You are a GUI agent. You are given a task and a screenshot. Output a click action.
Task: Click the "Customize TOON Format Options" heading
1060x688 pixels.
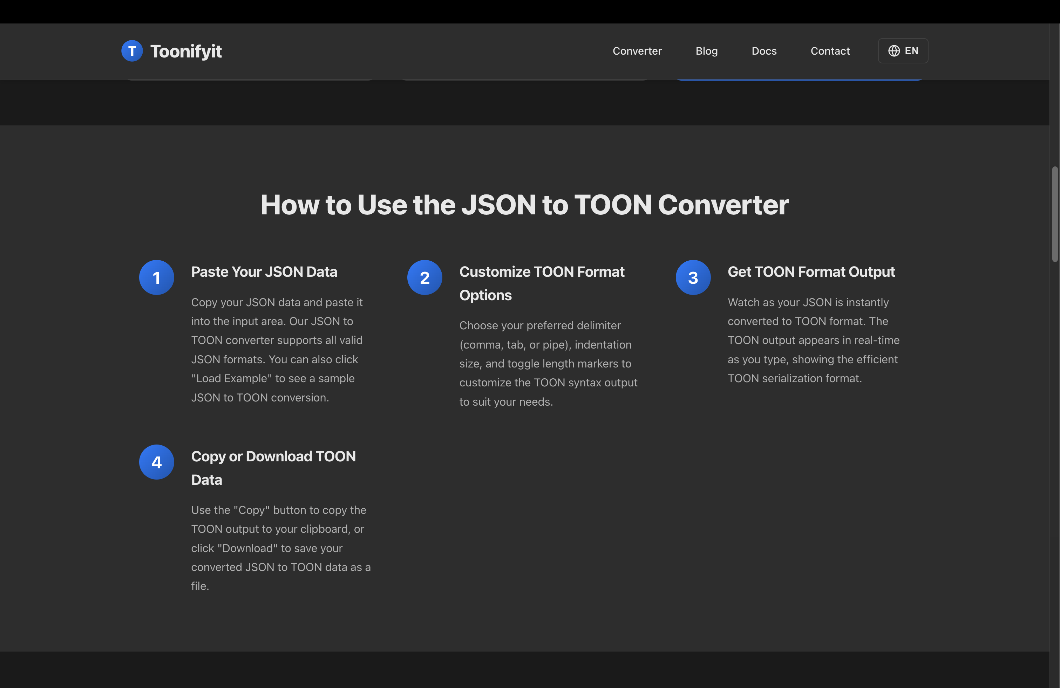coord(542,283)
